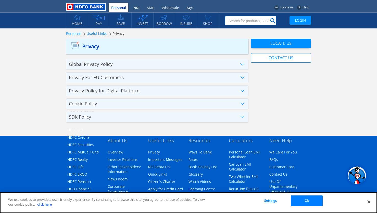Open Important Messages footer link

tap(165, 160)
